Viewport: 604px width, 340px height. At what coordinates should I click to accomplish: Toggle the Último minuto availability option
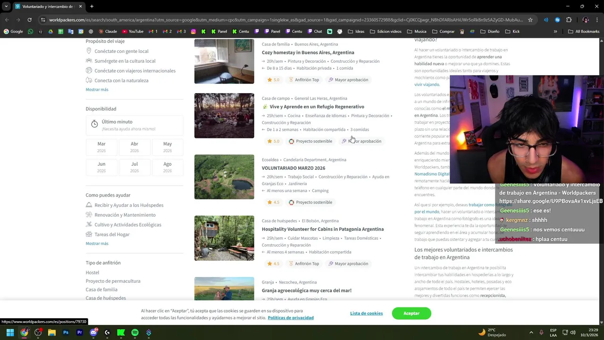(x=134, y=125)
